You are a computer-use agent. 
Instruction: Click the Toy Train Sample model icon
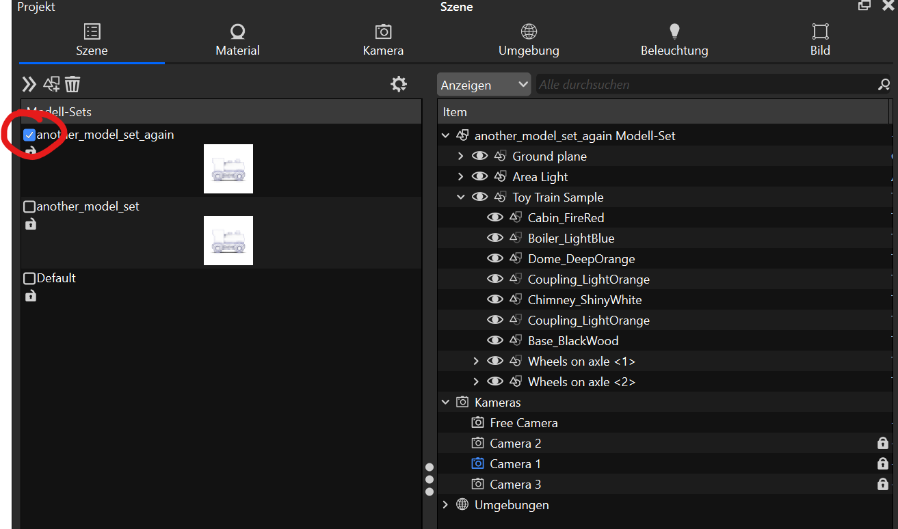(500, 198)
